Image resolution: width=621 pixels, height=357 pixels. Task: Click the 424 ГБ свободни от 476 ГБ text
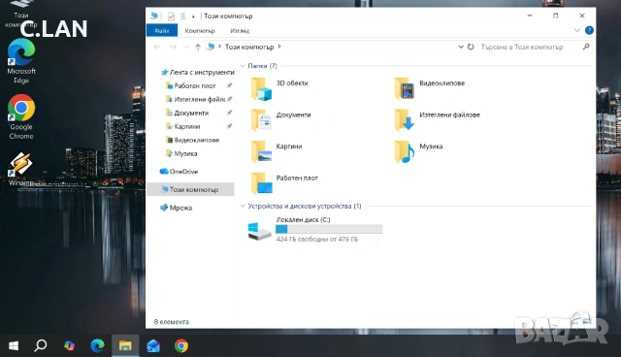coord(317,239)
